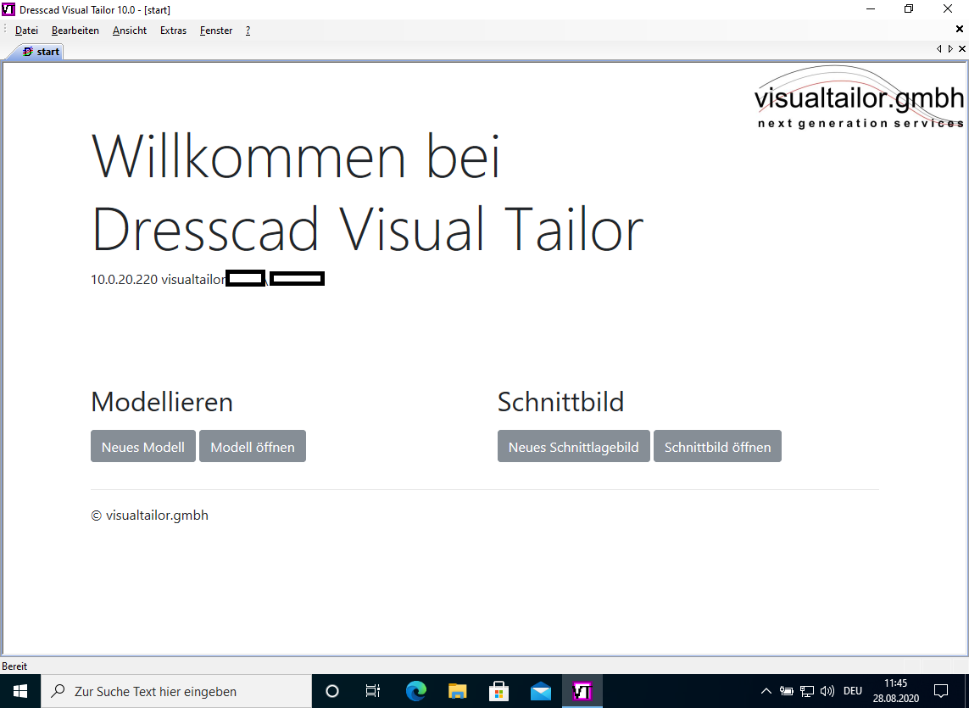This screenshot has width=969, height=708.
Task: Open the Mail app in the taskbar
Action: click(541, 691)
